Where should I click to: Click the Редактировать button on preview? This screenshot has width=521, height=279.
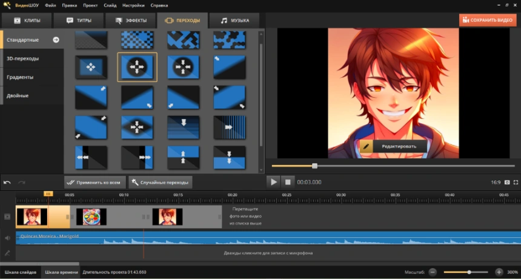click(x=393, y=146)
